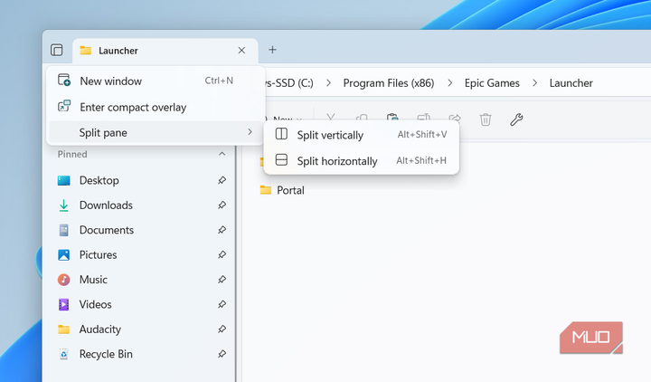651x382 pixels.
Task: Unpin Downloads using its pin icon
Action: (222, 205)
